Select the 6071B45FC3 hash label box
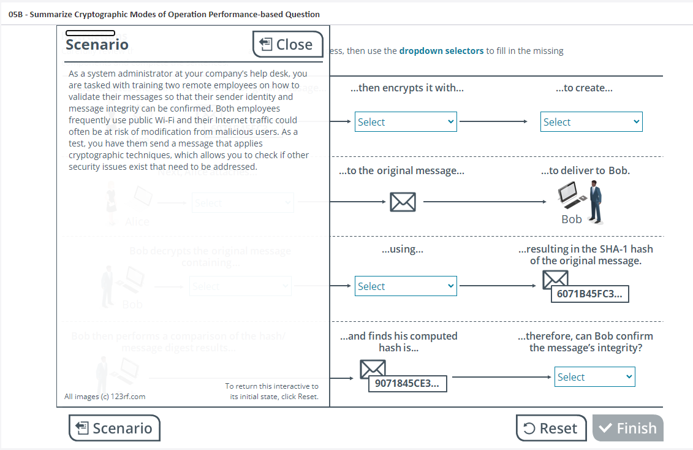Image resolution: width=693 pixels, height=450 pixels. (589, 294)
